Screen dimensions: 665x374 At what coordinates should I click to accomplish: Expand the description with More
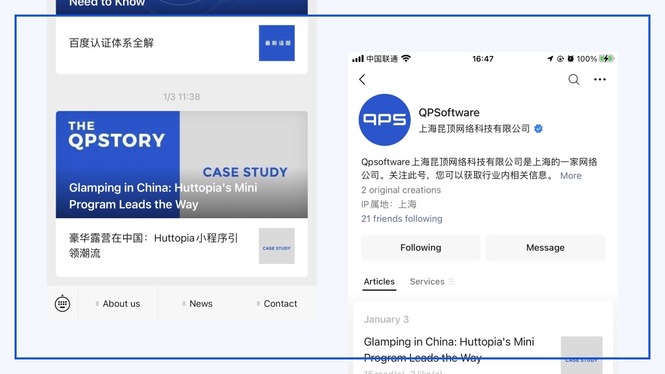coord(570,176)
